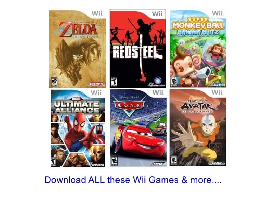Click the Wii logo on Avatar cover
The width and height of the screenshot is (266, 199).
(x=217, y=93)
